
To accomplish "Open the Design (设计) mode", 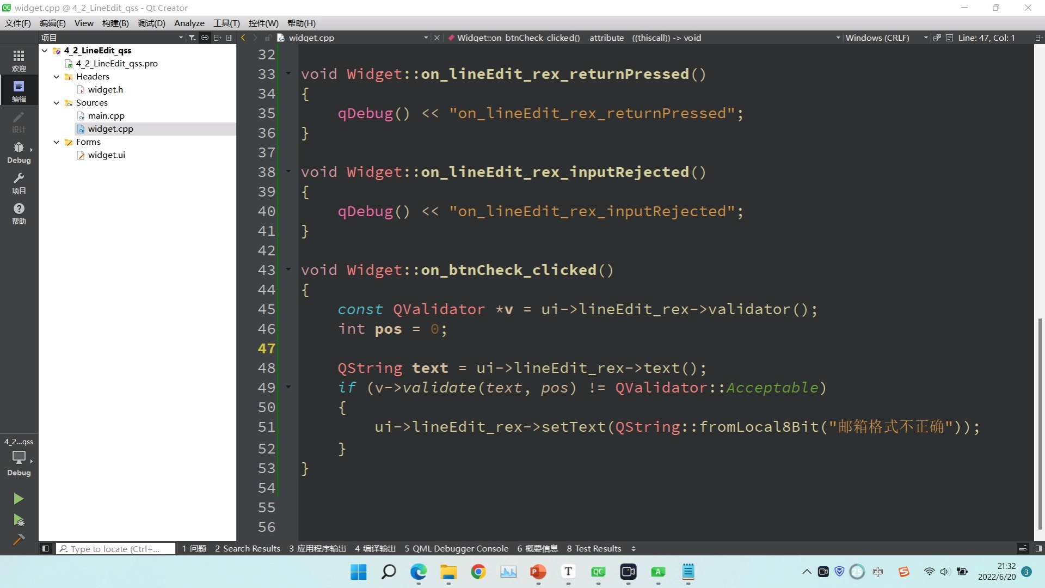I will point(19,121).
